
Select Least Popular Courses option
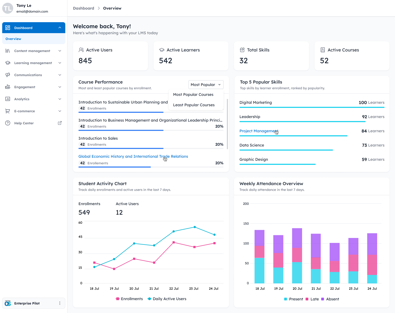click(194, 105)
